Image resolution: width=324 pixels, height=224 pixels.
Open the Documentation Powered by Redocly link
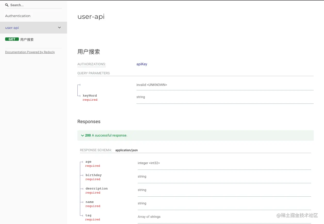tap(30, 52)
